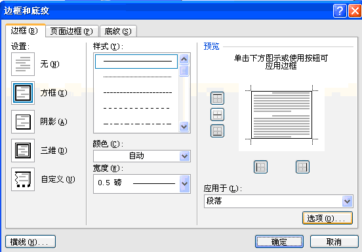This screenshot has width=362, height=252.
Task: Choose the long-dashed line style
Action: pyautogui.click(x=136, y=108)
